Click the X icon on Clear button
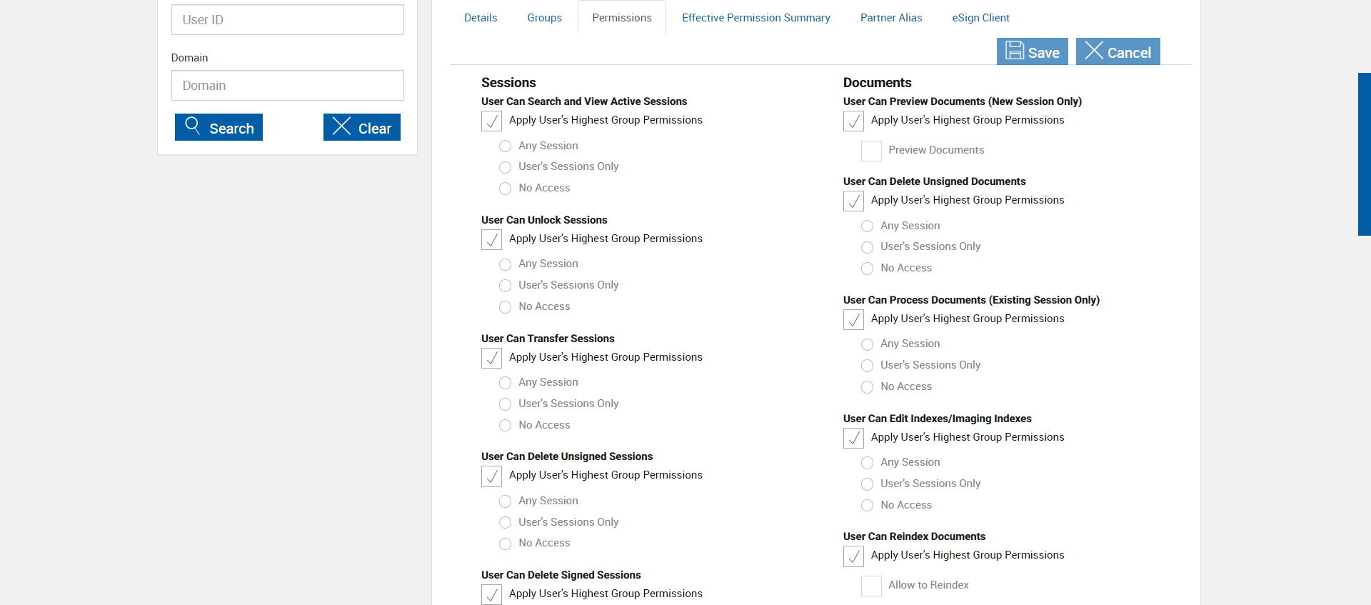The height and width of the screenshot is (605, 1371). pyautogui.click(x=341, y=126)
